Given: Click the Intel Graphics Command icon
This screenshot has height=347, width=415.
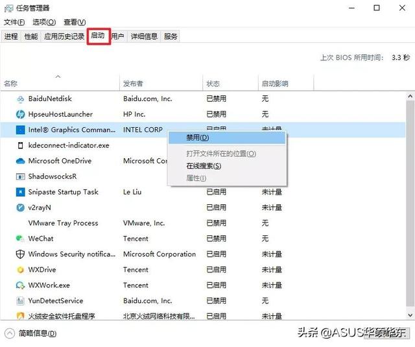Looking at the screenshot, I should [20, 130].
